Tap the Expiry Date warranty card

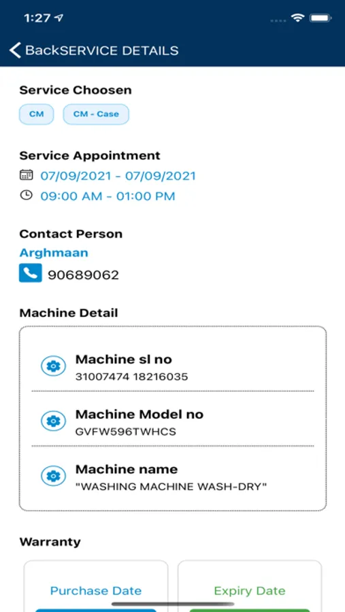pos(250,586)
